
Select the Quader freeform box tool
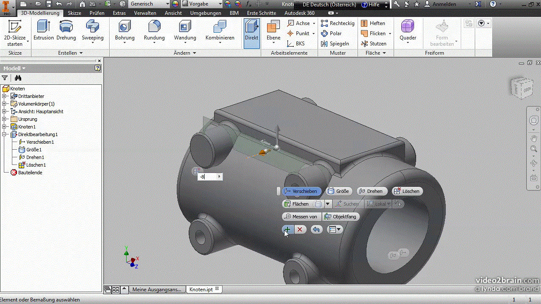[x=408, y=32]
